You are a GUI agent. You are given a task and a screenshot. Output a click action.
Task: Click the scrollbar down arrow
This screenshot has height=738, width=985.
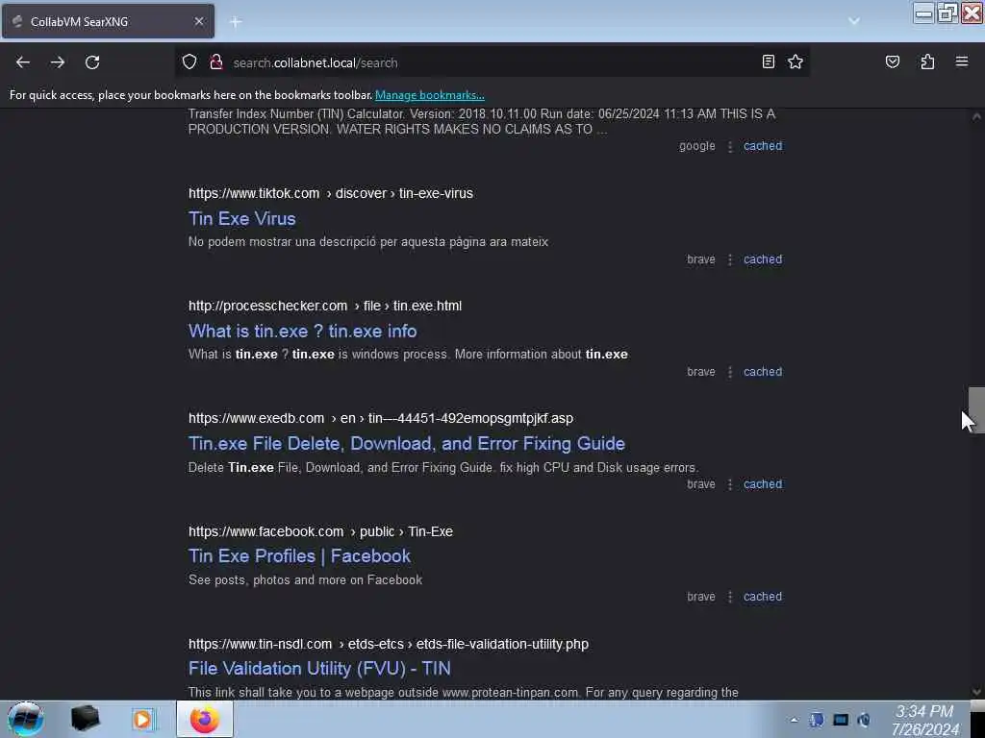(976, 692)
